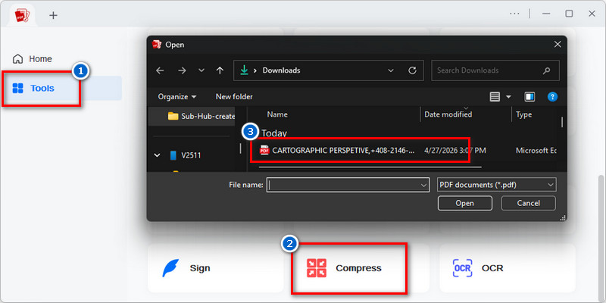Cancel the Open dialog
Screen dimensions: 606x303
(528, 203)
